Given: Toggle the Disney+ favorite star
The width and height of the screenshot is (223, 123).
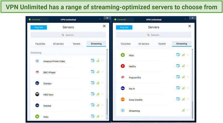Looking at the screenshot, I should [x=102, y=83].
